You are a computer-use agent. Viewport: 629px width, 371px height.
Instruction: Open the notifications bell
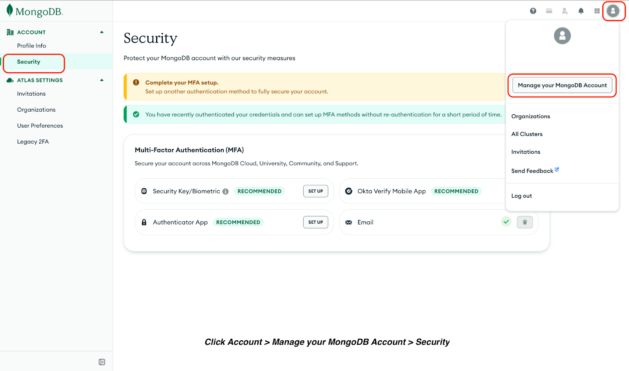click(x=581, y=11)
